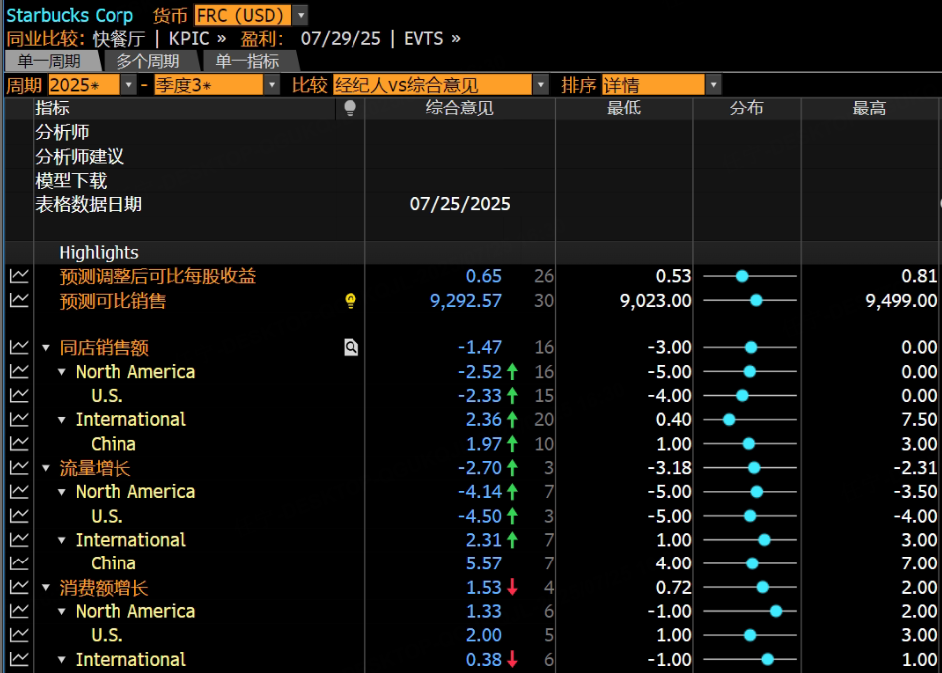Click the magnifier icon in 同店销售额 row

351,347
